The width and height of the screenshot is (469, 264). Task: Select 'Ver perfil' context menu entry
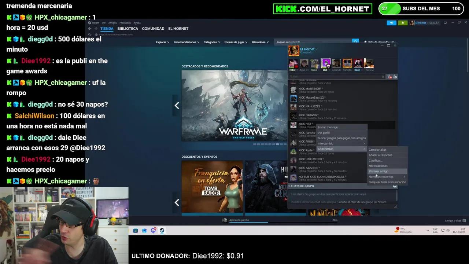[341, 133]
